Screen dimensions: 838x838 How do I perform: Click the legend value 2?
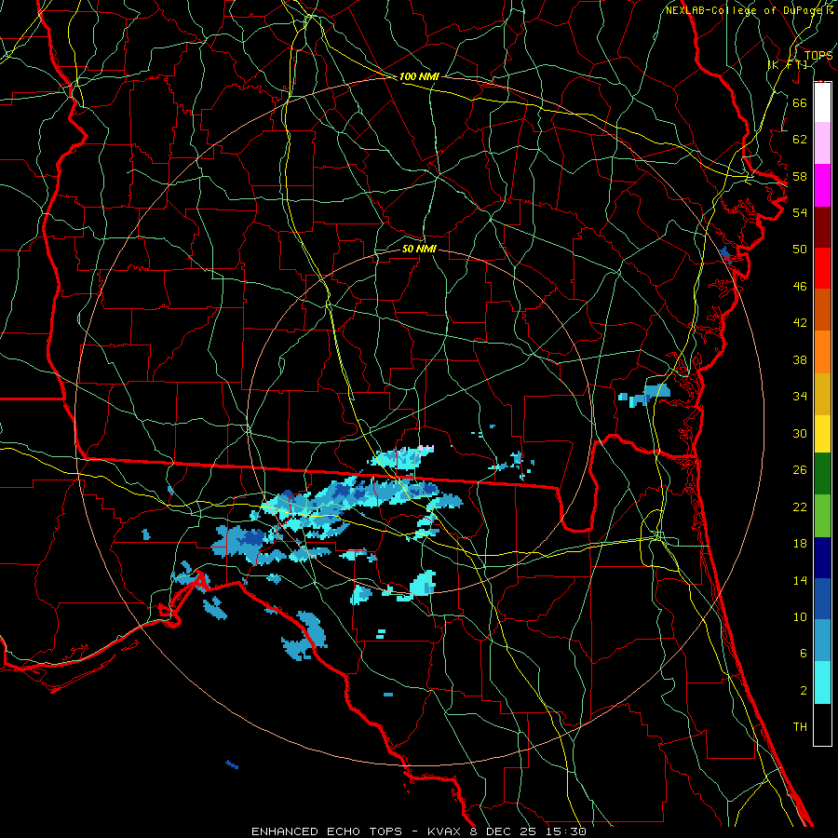pyautogui.click(x=803, y=691)
